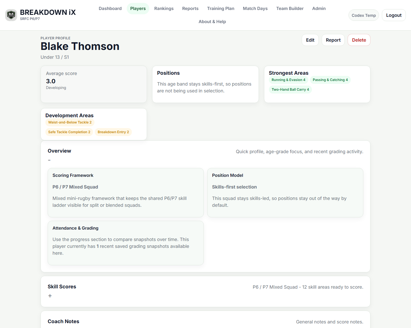
Task: Select the Two-Hand Ball Carry 4 tag
Action: pyautogui.click(x=290, y=90)
